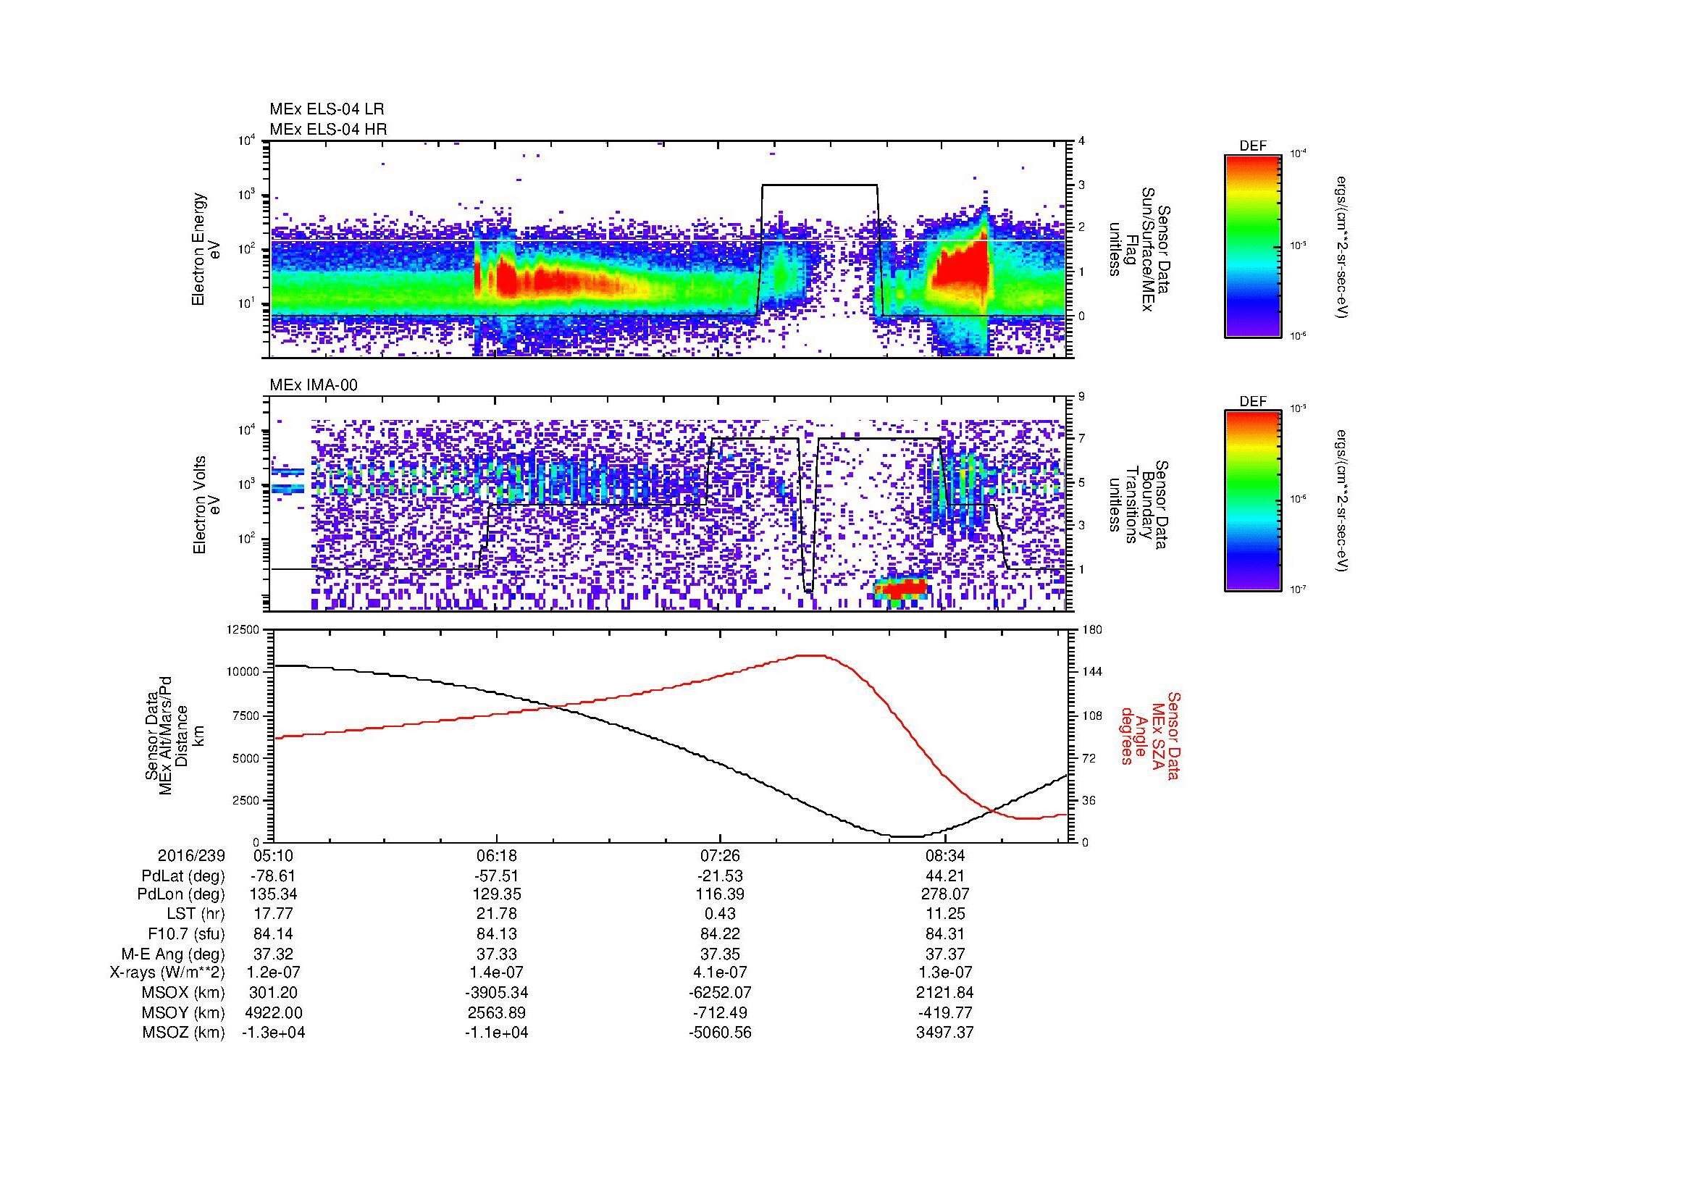Image resolution: width=1694 pixels, height=1197 pixels.
Task: Click the '180' SZA axis tick label
Action: [x=1092, y=630]
